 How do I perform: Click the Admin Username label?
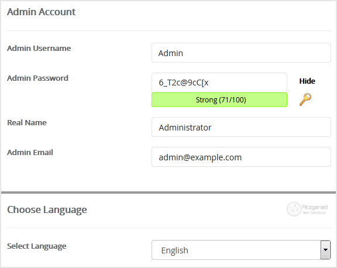(39, 49)
